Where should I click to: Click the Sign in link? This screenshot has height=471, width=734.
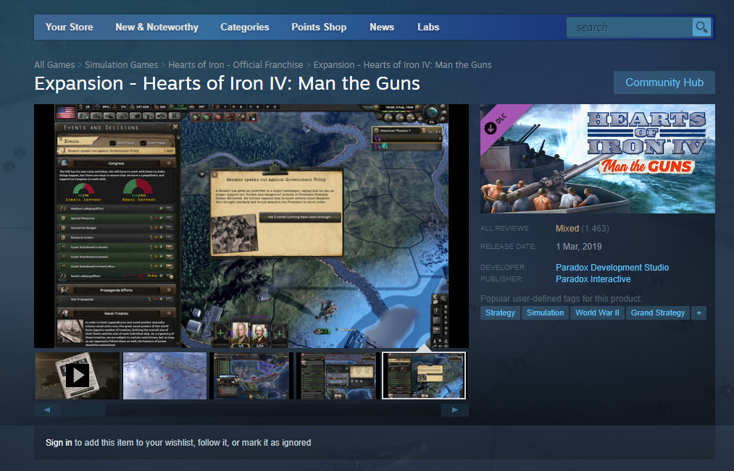click(59, 443)
